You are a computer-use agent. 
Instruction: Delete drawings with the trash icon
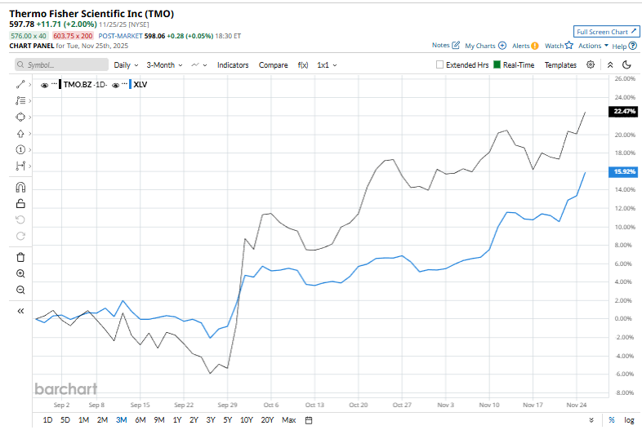click(20, 257)
